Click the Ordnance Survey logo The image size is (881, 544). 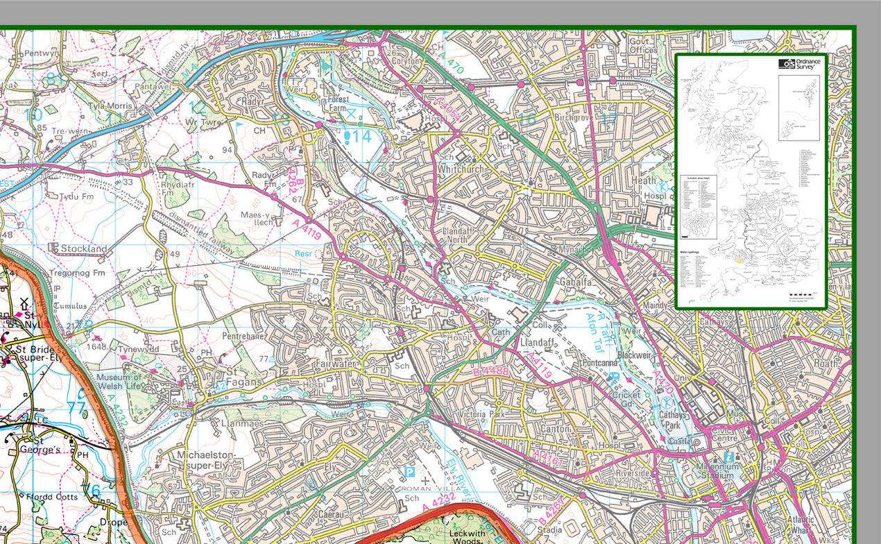(800, 63)
